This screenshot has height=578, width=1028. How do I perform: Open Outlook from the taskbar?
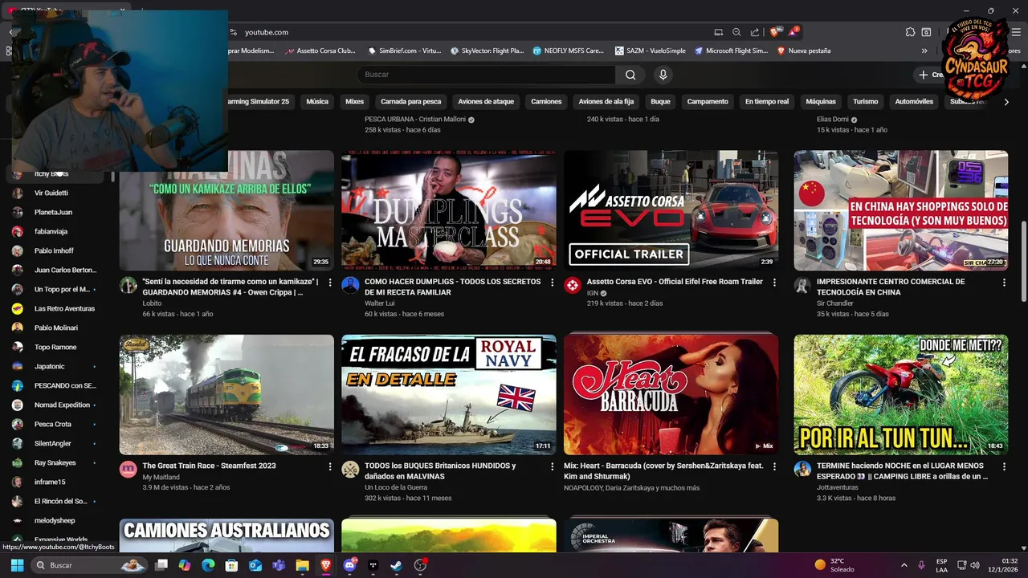(x=255, y=565)
